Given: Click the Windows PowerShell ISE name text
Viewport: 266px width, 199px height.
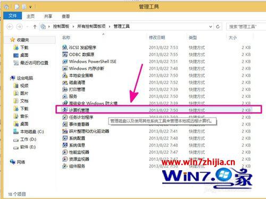Looking at the screenshot, I should (x=93, y=61).
